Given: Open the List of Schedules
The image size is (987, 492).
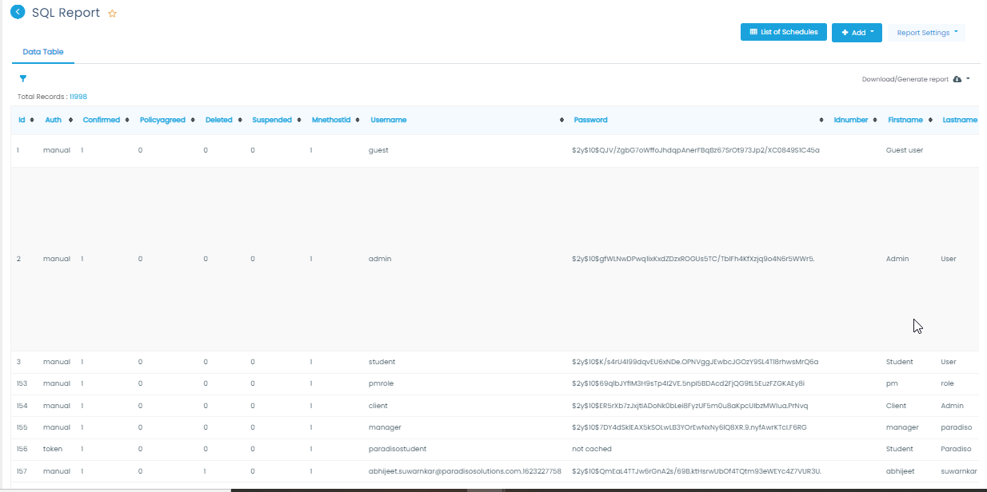Looking at the screenshot, I should coord(783,32).
